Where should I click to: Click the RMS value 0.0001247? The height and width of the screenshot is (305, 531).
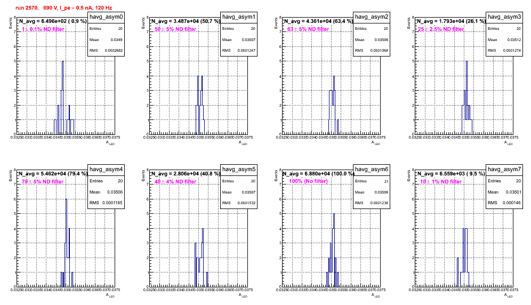tap(246, 51)
